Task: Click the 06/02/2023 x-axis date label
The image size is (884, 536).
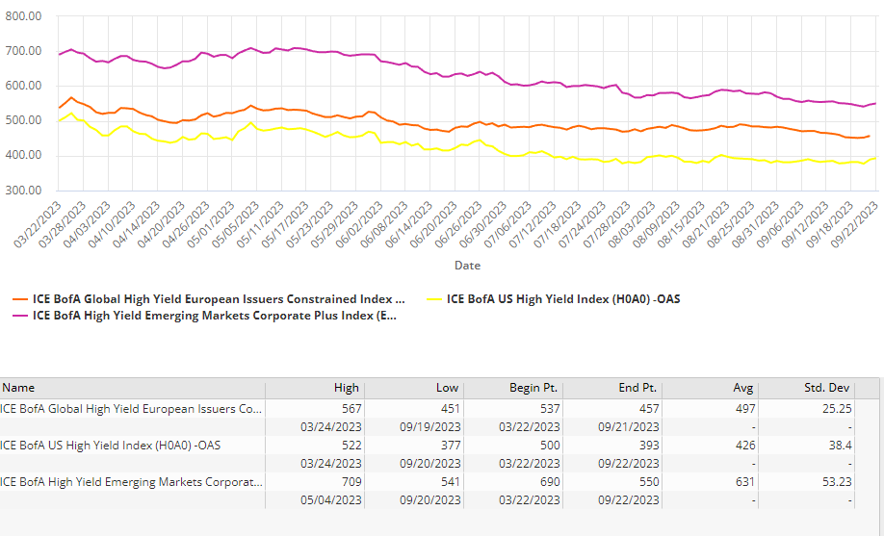Action: [360, 224]
